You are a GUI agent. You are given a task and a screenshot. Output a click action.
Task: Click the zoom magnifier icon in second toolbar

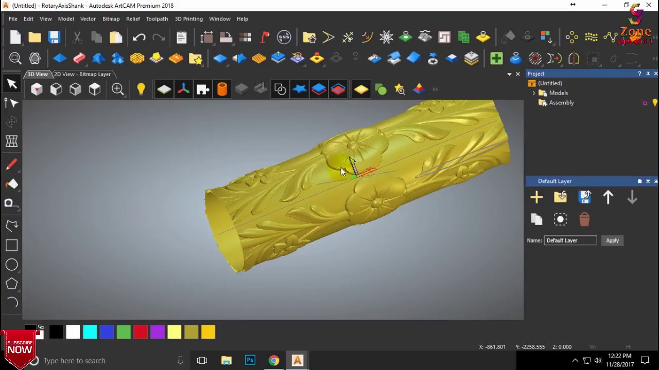(15, 58)
